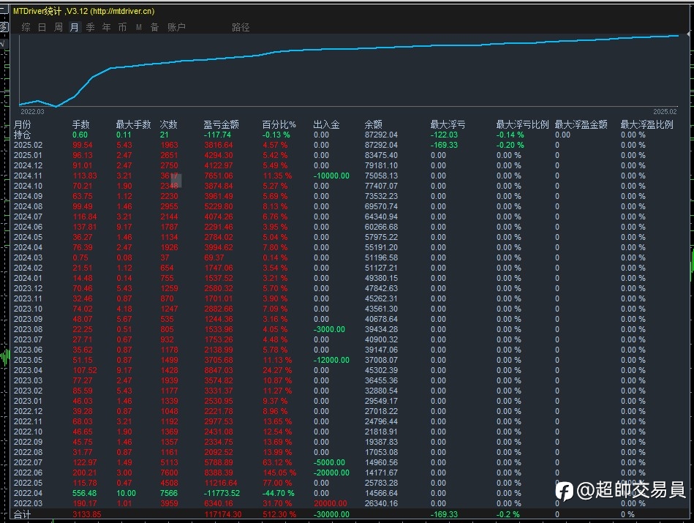The image size is (694, 523).
Task: Click the -12000.00 withdrawal value
Action: [x=331, y=360]
